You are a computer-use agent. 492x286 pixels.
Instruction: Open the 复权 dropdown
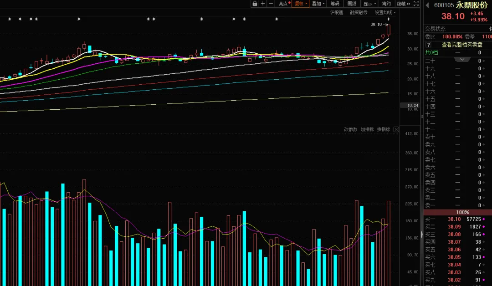click(301, 4)
